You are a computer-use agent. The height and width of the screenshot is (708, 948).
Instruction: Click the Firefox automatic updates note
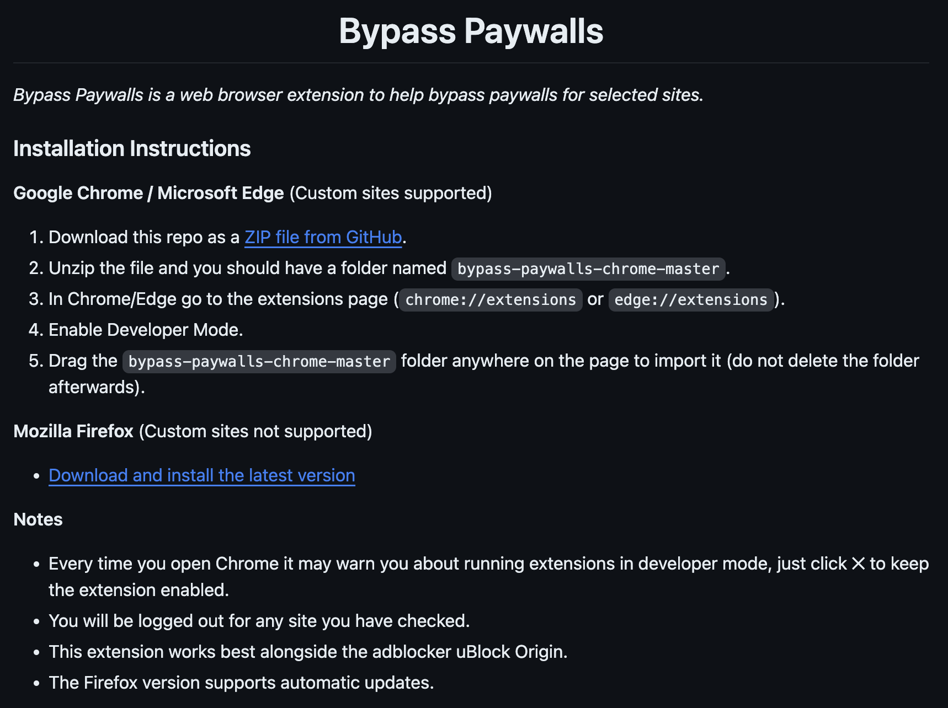[241, 683]
